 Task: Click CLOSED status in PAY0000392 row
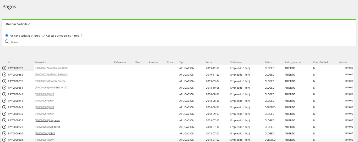point(270,68)
